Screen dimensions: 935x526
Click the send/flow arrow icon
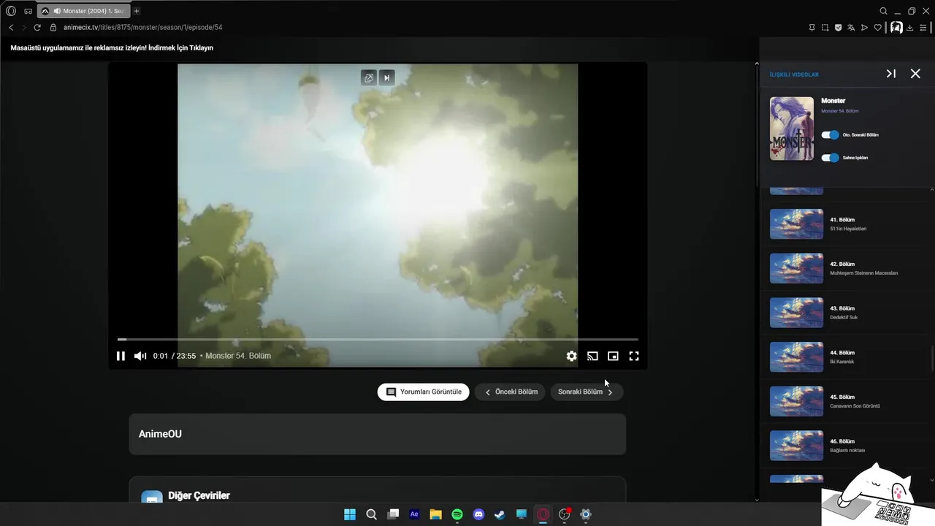[864, 27]
